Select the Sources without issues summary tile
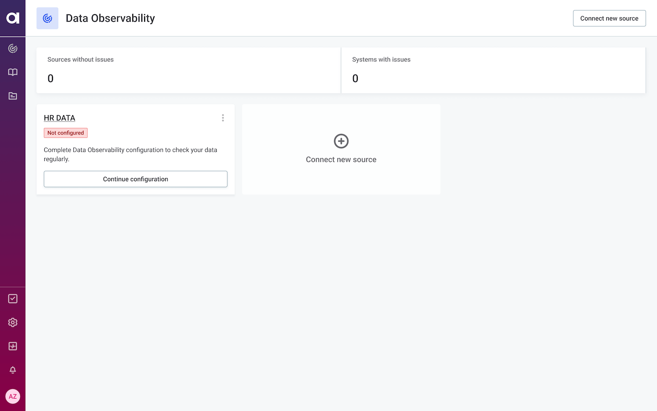The image size is (657, 411). 188,70
